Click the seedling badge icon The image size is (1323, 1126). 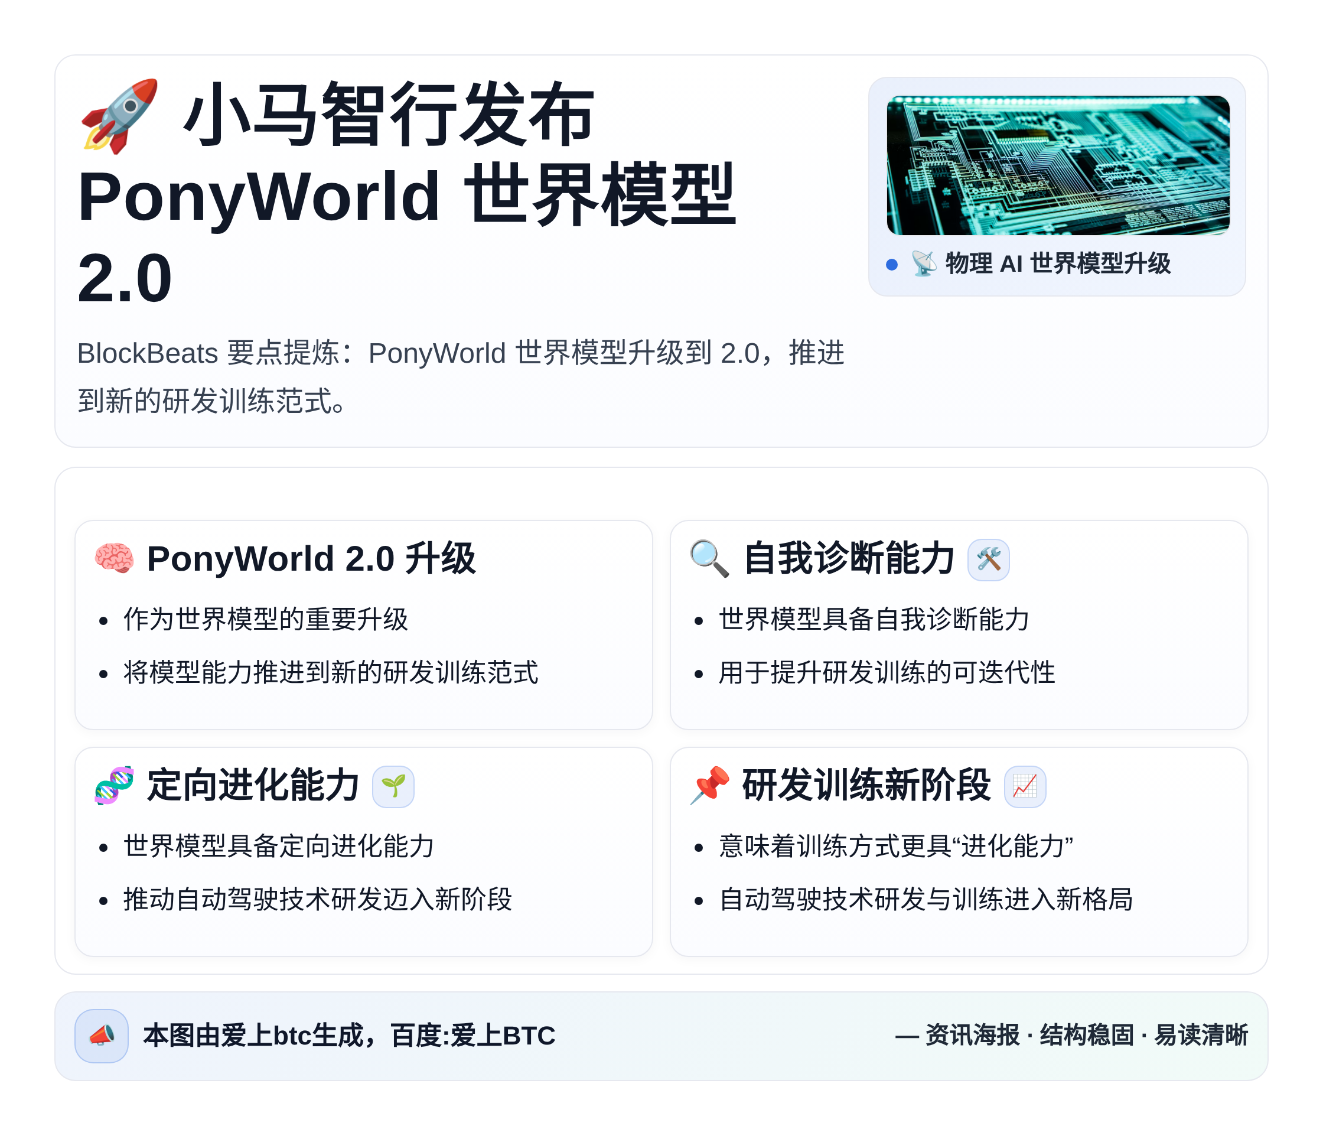393,786
